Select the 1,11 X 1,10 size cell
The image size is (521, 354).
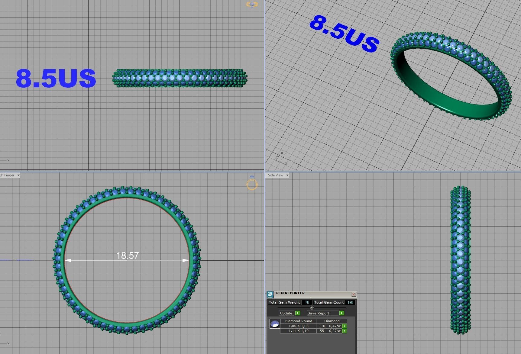pyautogui.click(x=298, y=331)
